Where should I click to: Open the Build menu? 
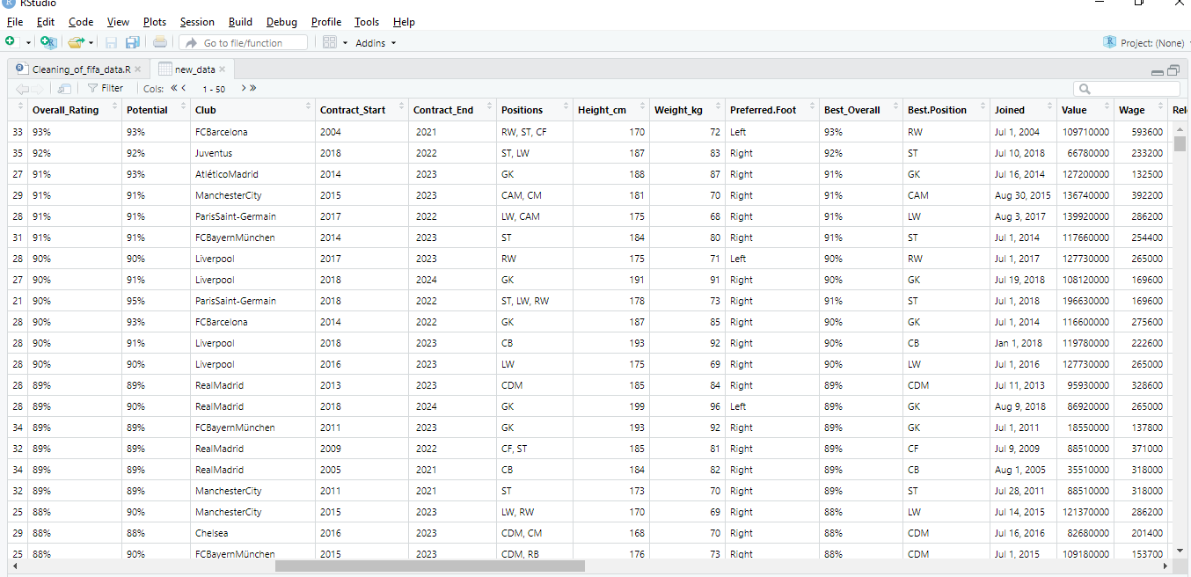coord(240,22)
